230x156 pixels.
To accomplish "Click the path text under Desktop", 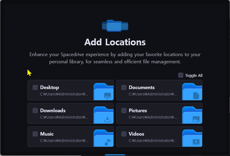I will tap(64, 94).
